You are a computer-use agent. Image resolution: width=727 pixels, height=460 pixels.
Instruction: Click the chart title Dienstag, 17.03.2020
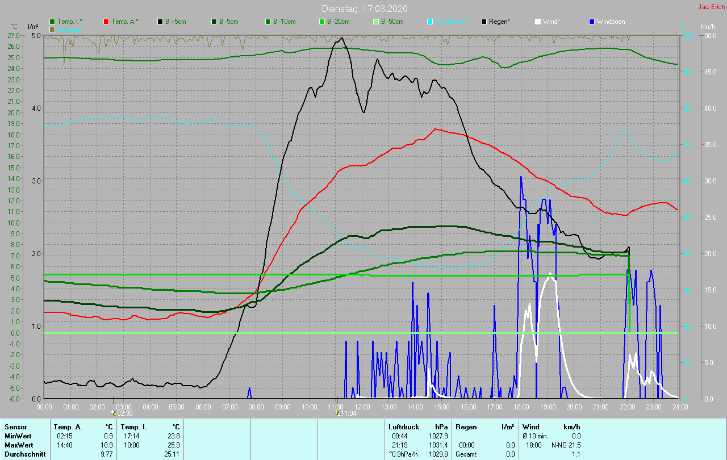click(x=364, y=9)
